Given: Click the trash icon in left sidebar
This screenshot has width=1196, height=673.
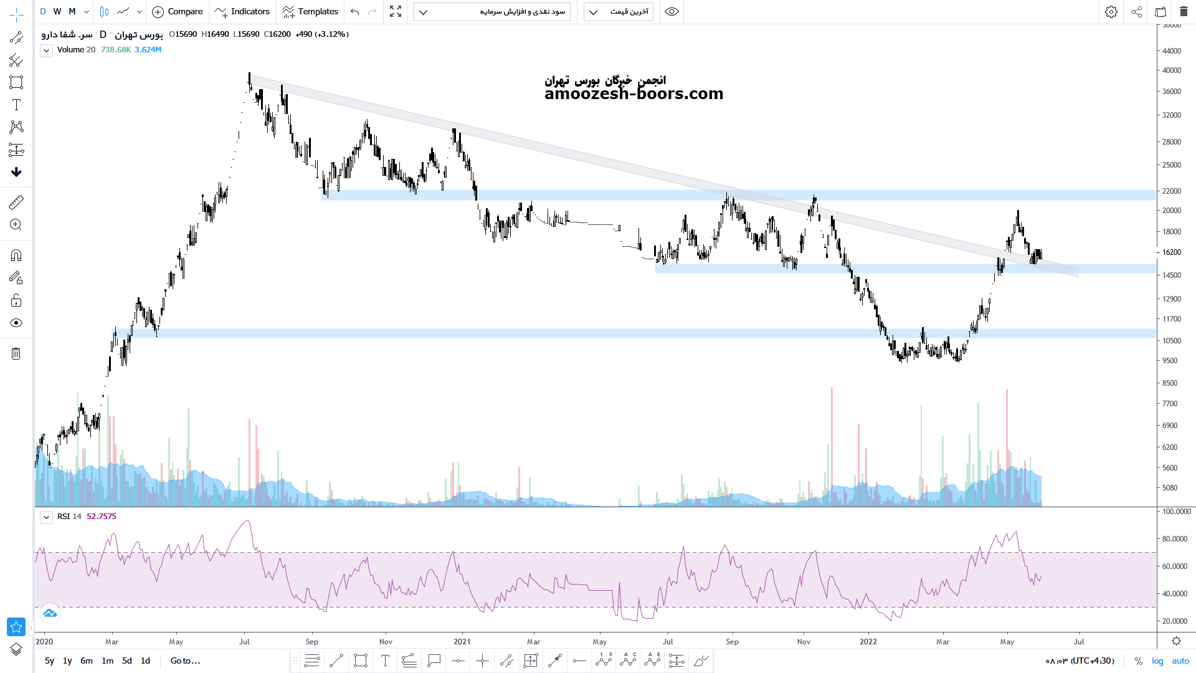Looking at the screenshot, I should click(x=16, y=354).
